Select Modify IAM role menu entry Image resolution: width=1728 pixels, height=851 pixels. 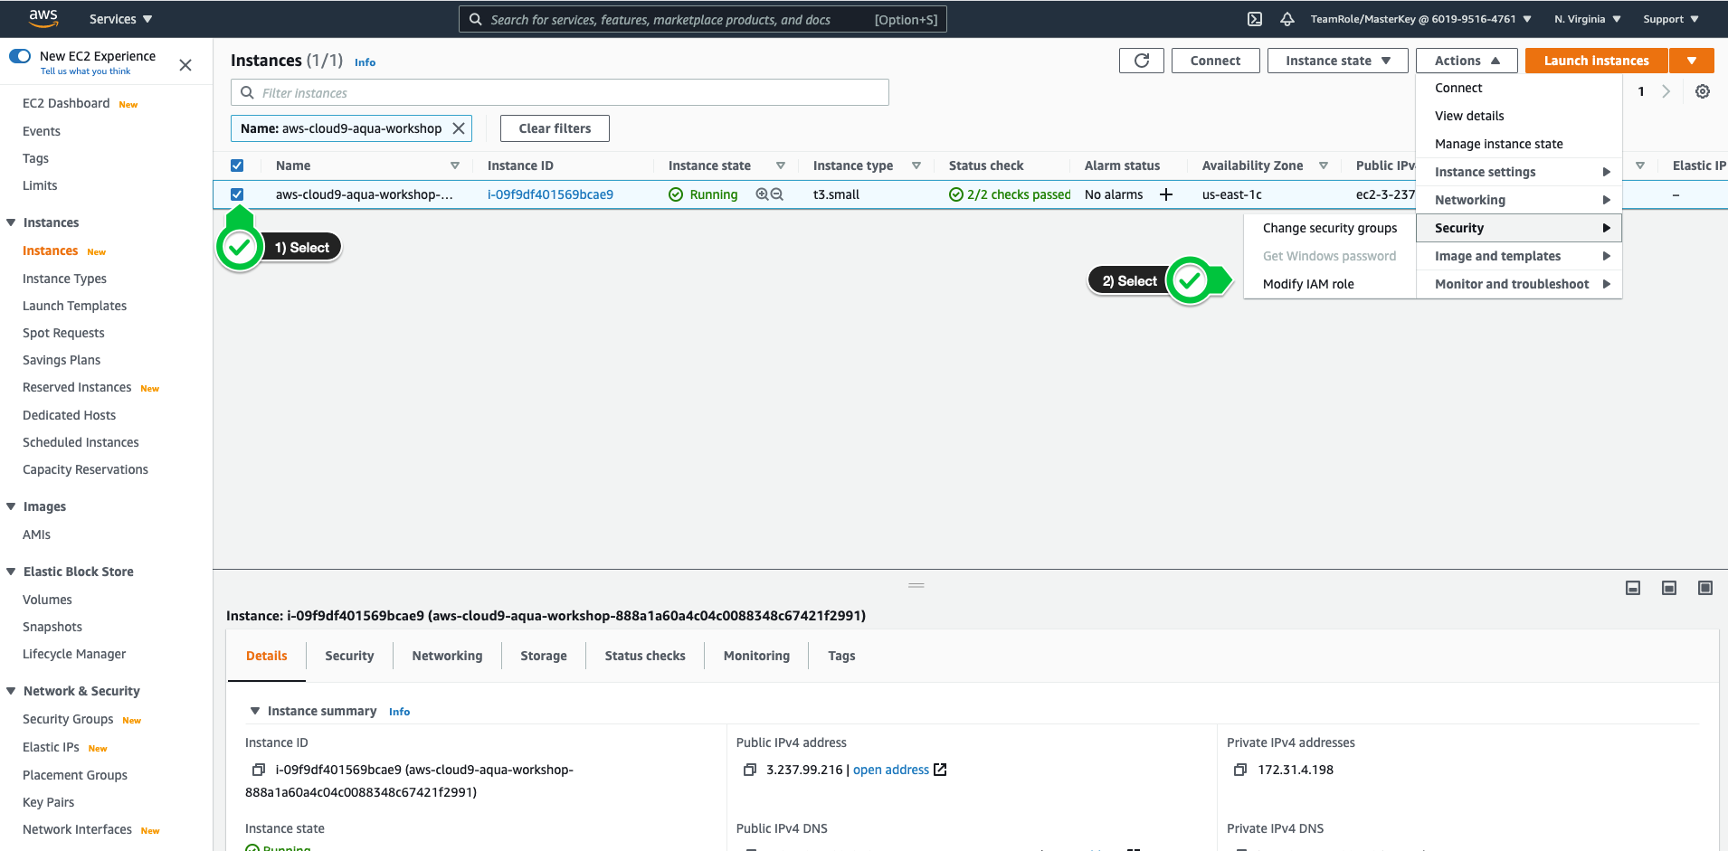(1308, 284)
